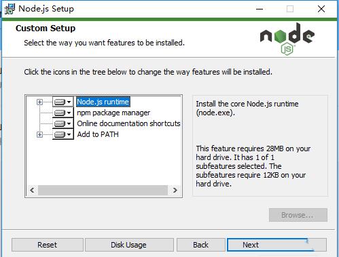The width and height of the screenshot is (339, 257).
Task: Open install options for Add to PATH
Action: (x=63, y=134)
